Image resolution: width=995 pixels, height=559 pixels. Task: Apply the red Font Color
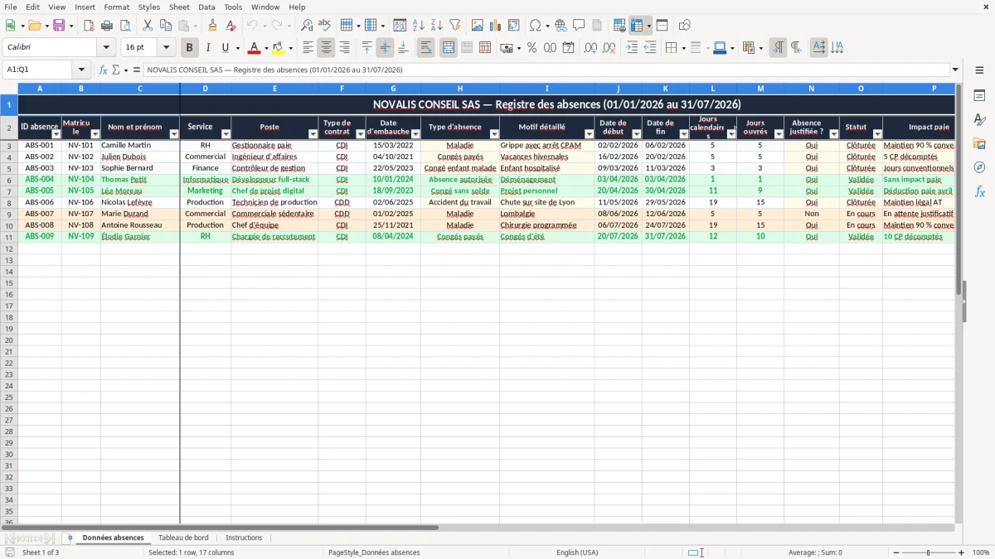pyautogui.click(x=255, y=48)
